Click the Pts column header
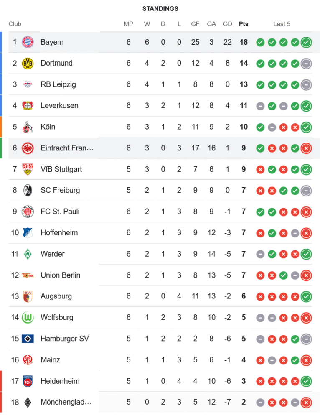 tap(244, 24)
